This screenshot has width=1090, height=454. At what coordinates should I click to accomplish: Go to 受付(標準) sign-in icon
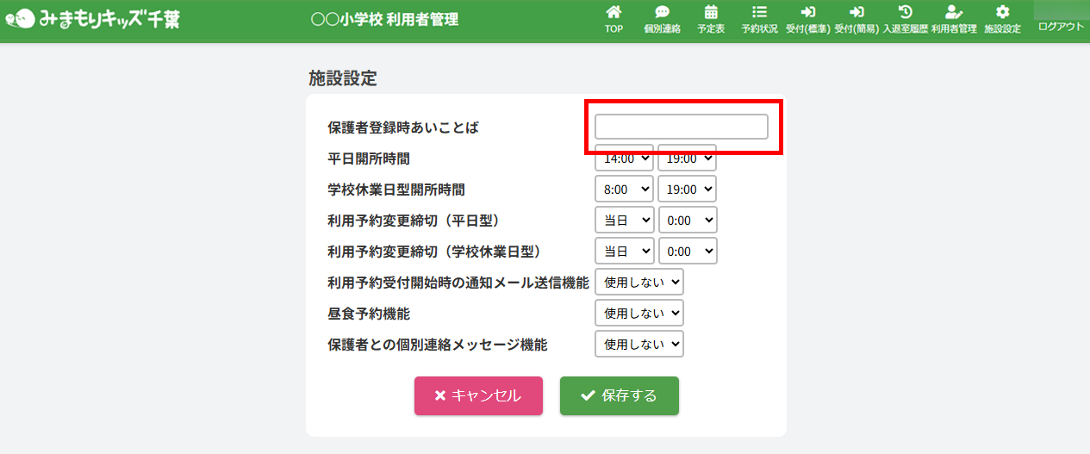point(807,13)
